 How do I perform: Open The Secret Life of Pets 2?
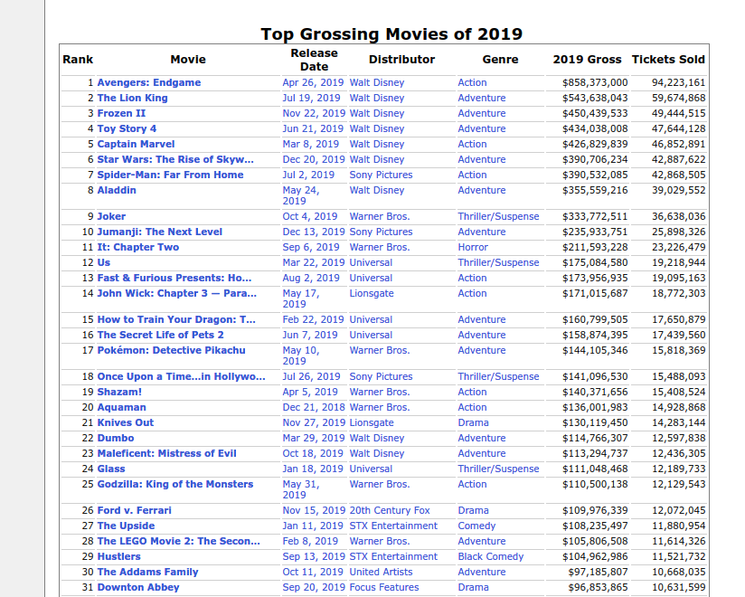160,335
